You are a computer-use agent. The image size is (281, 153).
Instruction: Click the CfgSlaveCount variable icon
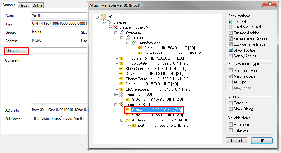pyautogui.click(x=121, y=89)
